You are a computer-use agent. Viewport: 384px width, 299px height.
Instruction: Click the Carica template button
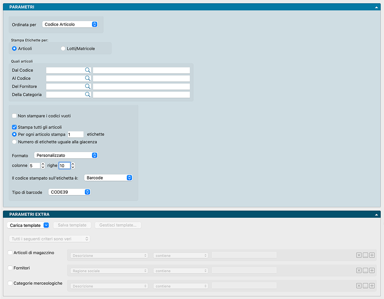(28, 225)
